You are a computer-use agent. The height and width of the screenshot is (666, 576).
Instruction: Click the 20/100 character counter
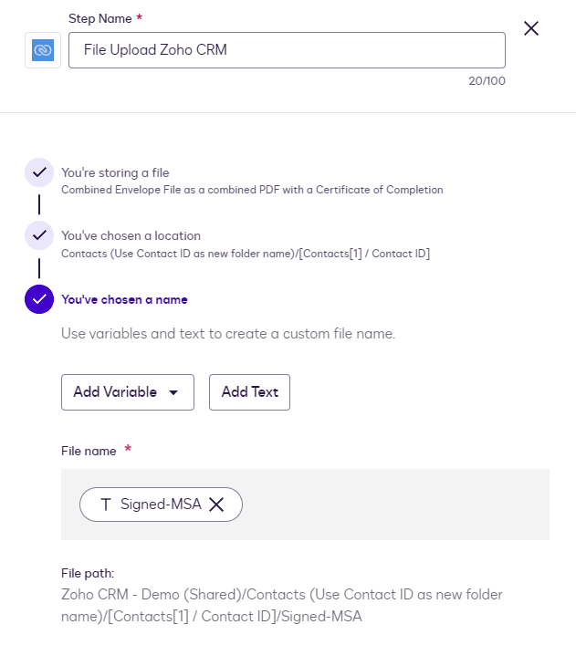tap(487, 81)
